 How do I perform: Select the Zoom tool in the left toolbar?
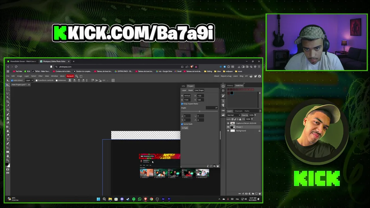8,160
